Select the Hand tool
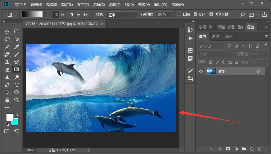 [7, 100]
